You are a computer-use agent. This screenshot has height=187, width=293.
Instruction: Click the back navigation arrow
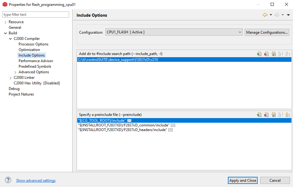point(265,15)
